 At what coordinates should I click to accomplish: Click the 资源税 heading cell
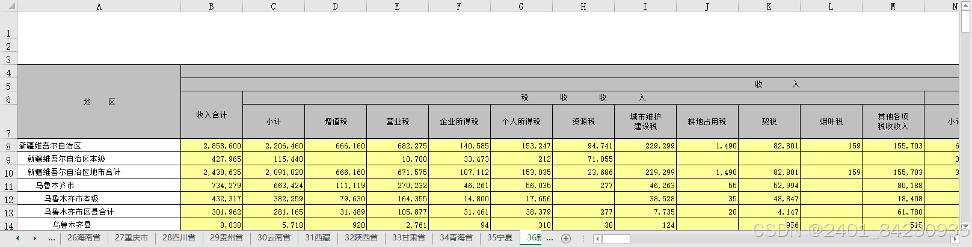[583, 121]
